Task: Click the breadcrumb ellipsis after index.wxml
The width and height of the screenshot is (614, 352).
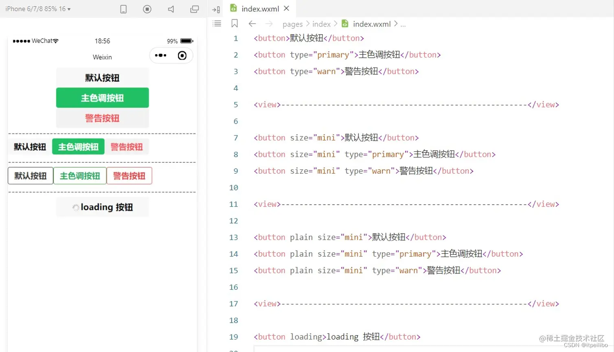Action: [x=403, y=24]
